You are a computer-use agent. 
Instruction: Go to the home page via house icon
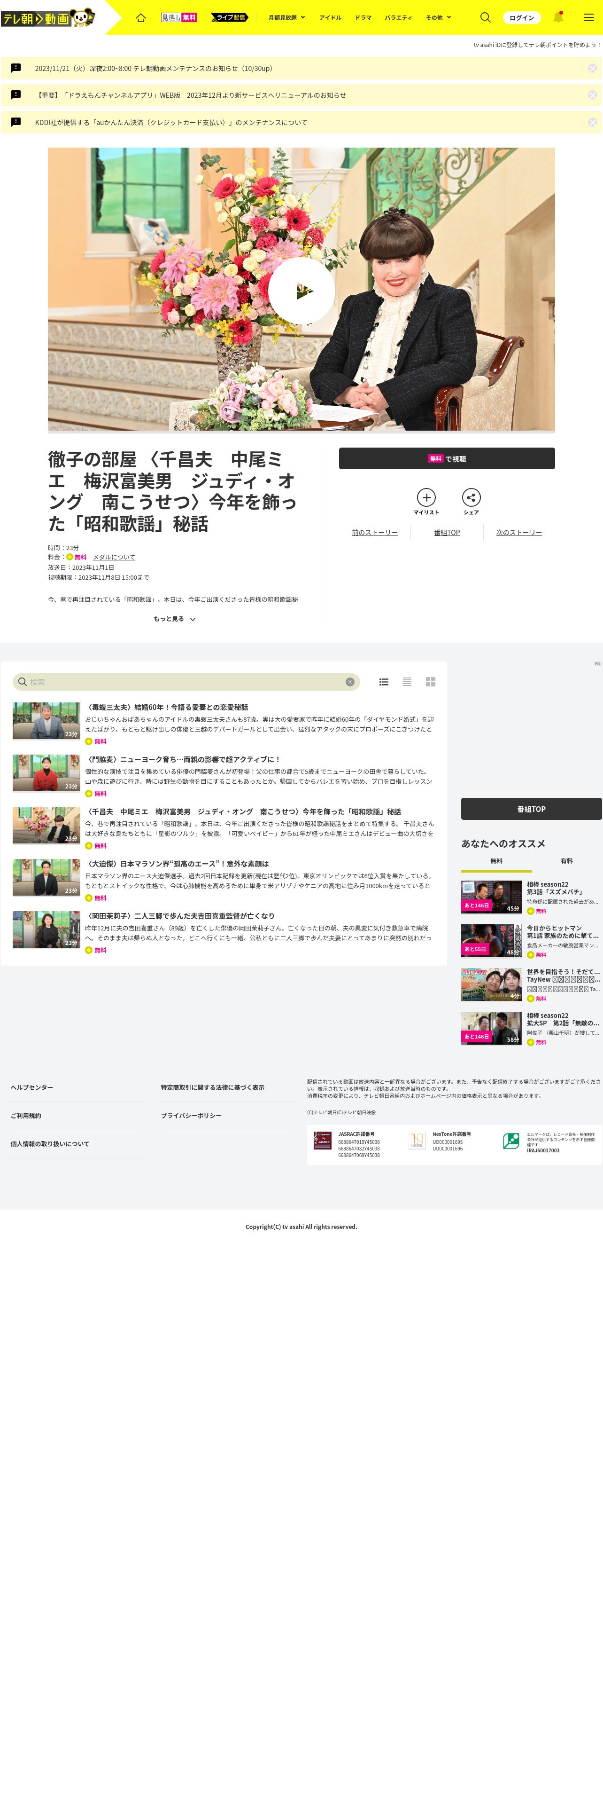tap(140, 17)
